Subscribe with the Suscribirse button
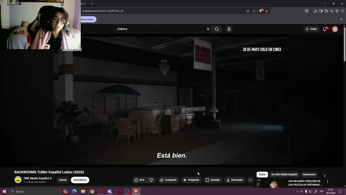This screenshot has height=195, width=346. click(x=80, y=180)
